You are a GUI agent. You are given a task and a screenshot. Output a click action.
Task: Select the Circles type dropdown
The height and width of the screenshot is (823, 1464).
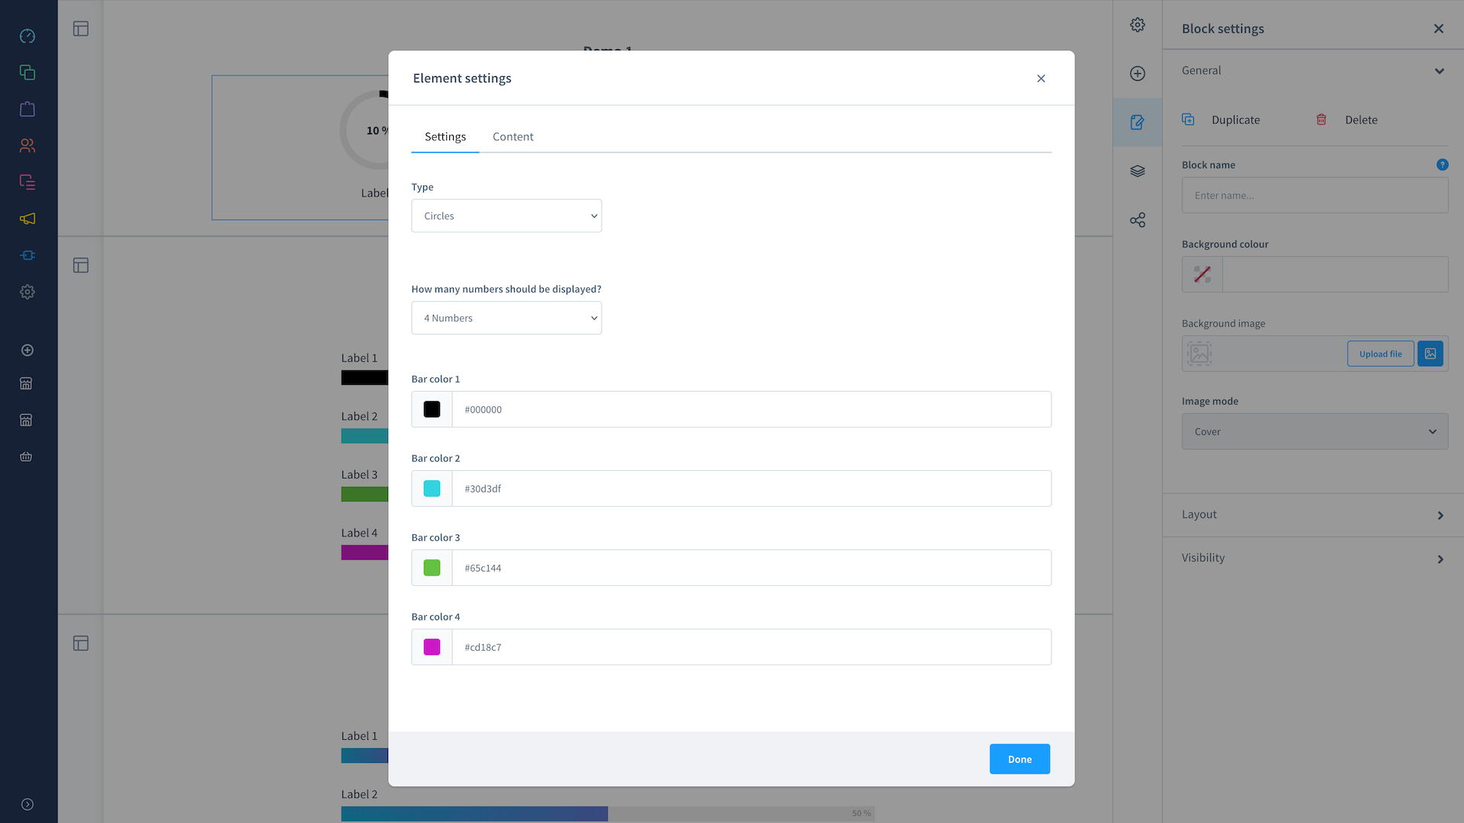point(506,215)
